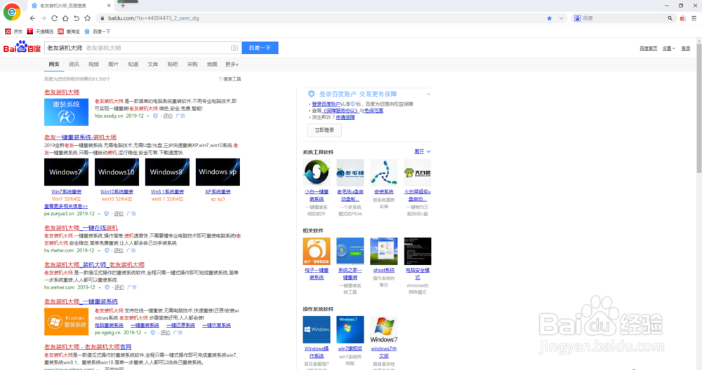This screenshot has width=702, height=370.
Task: Open the browser hamburger menu
Action: coord(694,18)
